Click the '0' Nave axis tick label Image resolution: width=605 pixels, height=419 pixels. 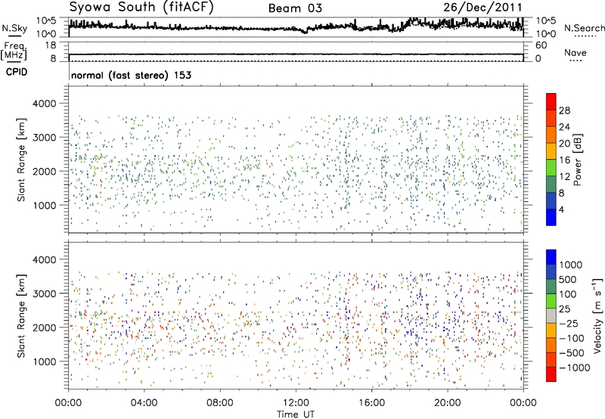538,59
